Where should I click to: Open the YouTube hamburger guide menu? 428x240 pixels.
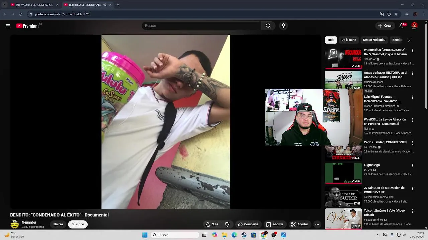[8, 26]
